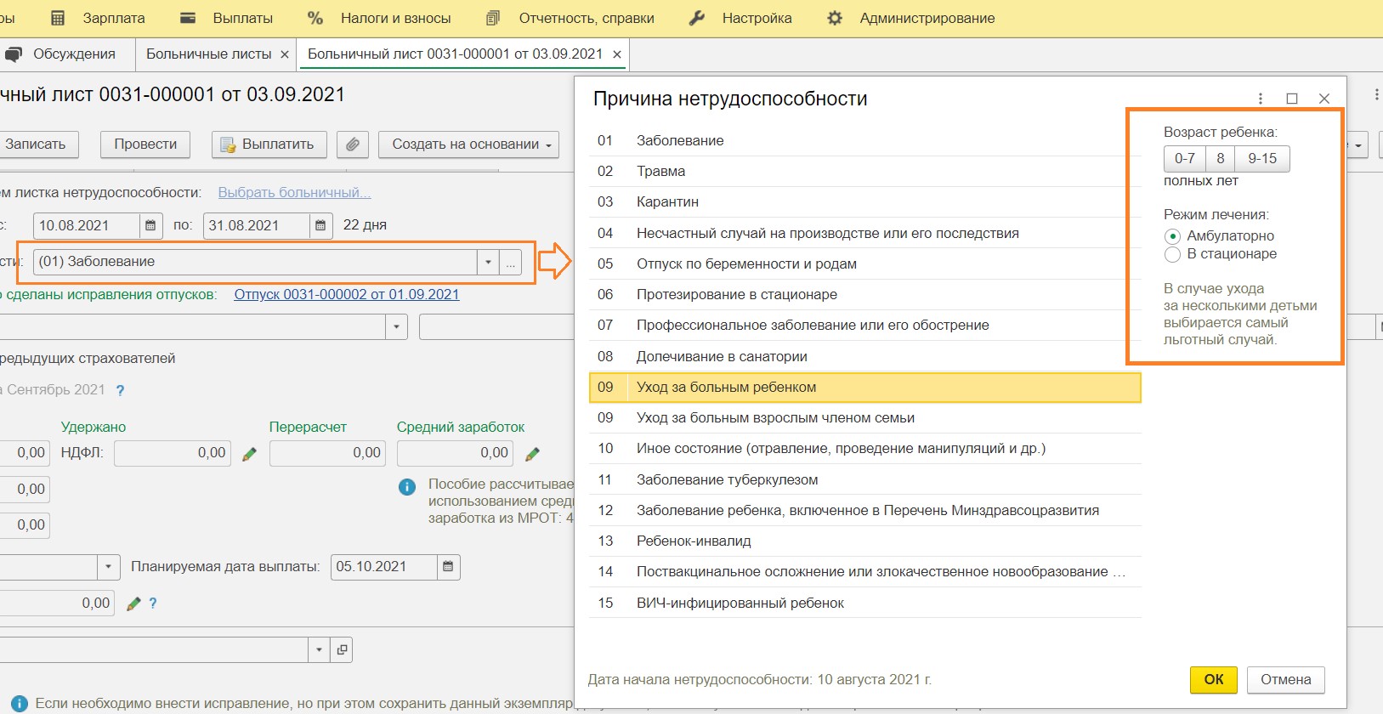Select 10 Иное состояние
Viewport: 1383px width, 714px height.
tap(864, 448)
